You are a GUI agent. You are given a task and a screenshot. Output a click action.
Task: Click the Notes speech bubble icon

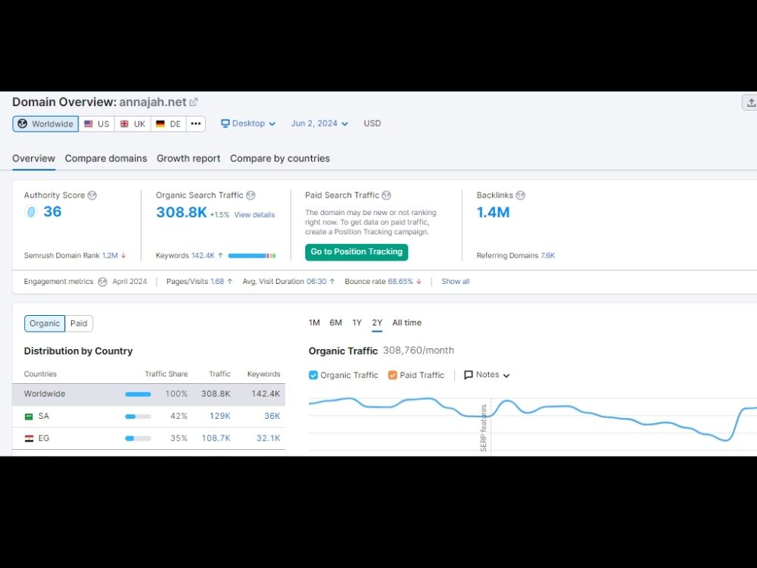(x=469, y=376)
